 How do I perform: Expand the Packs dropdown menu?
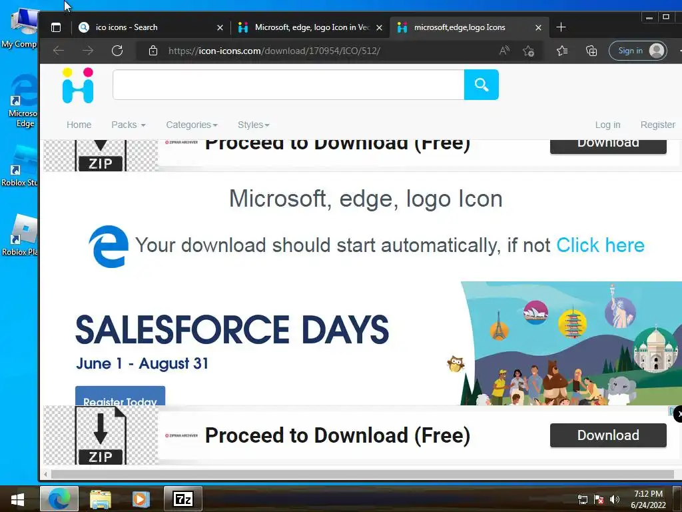129,125
